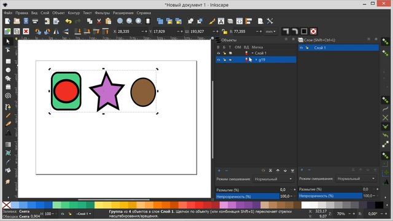Select the Calligraphy tool
The image size is (393, 221).
pos(8,124)
